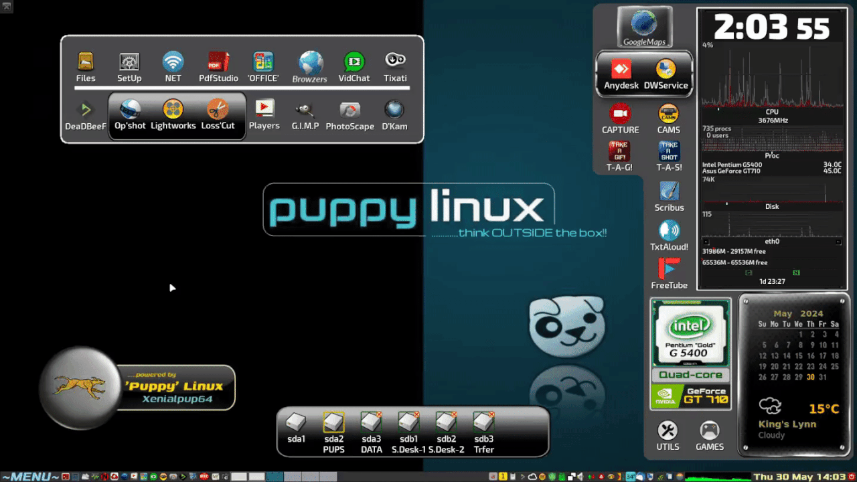This screenshot has width=857, height=482.
Task: Click the GeForce GT 710 badge
Action: (x=691, y=395)
